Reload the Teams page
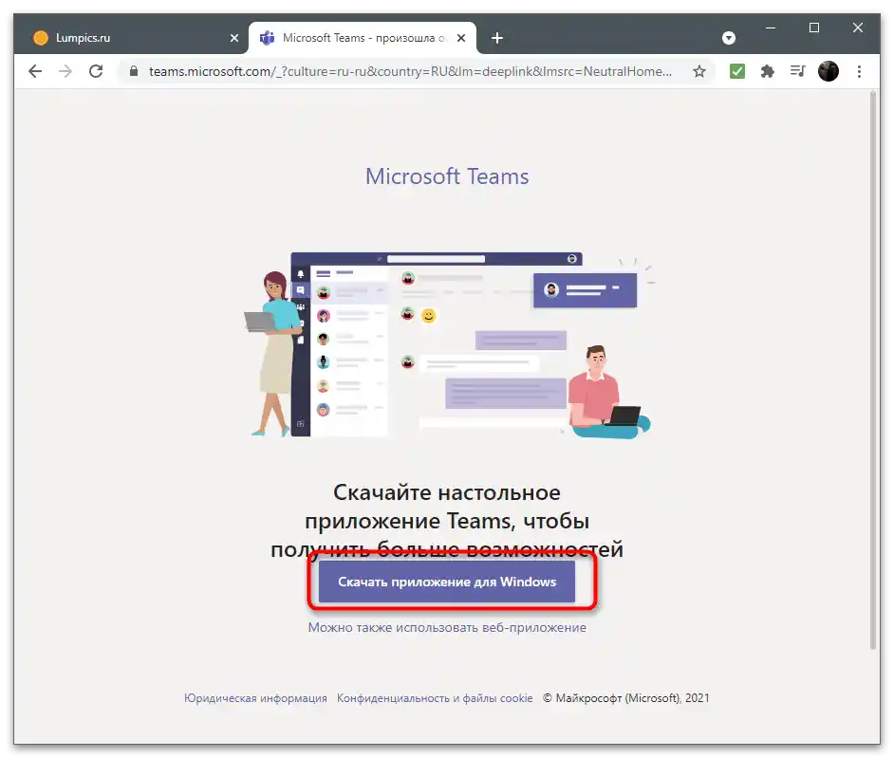The height and width of the screenshot is (758, 894). tap(96, 71)
